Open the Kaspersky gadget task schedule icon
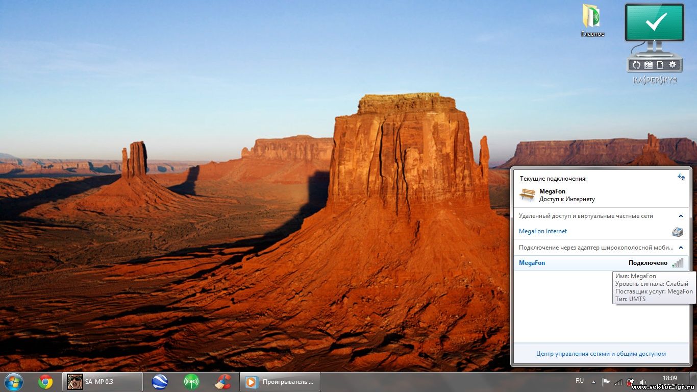Screen dimensions: 697x392 click(x=649, y=65)
